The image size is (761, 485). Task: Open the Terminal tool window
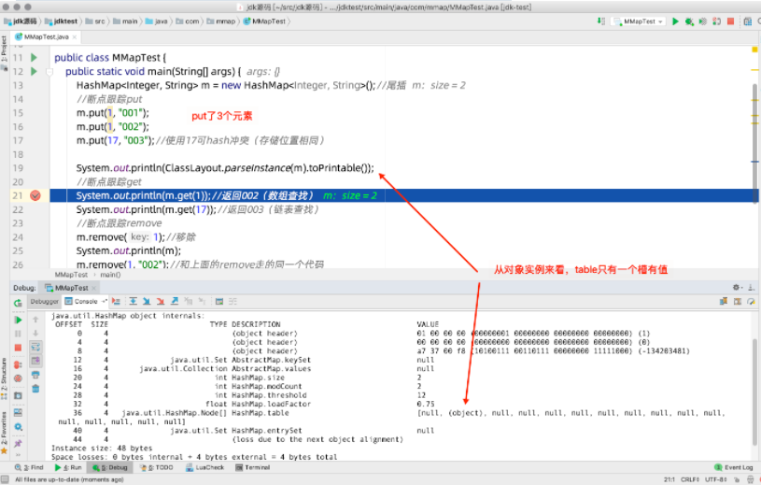252,467
